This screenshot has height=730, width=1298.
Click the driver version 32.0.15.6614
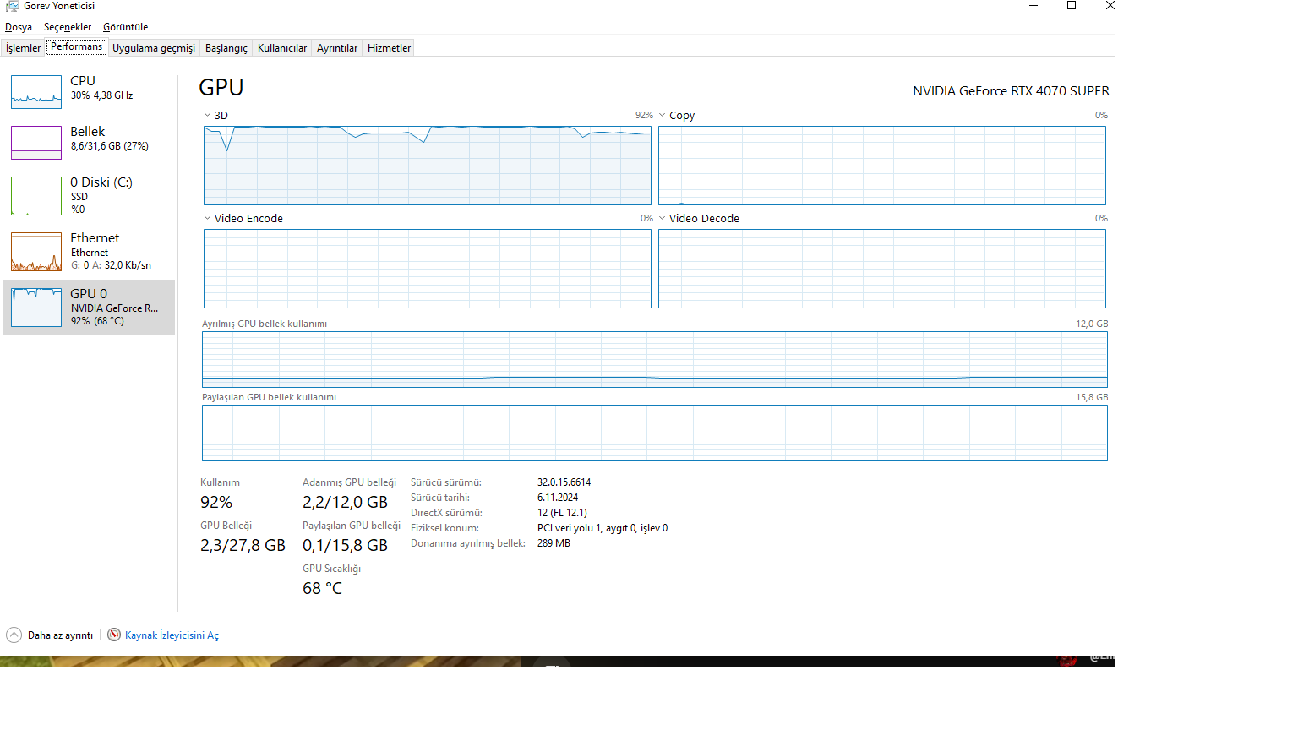tap(564, 482)
